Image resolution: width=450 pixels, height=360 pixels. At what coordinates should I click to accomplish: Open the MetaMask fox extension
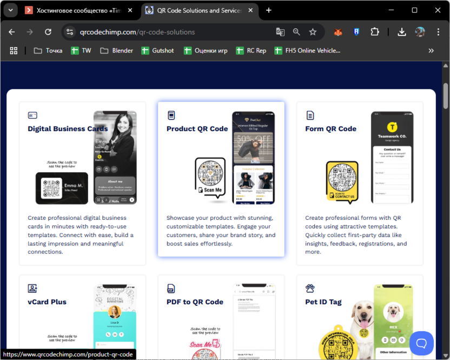338,32
